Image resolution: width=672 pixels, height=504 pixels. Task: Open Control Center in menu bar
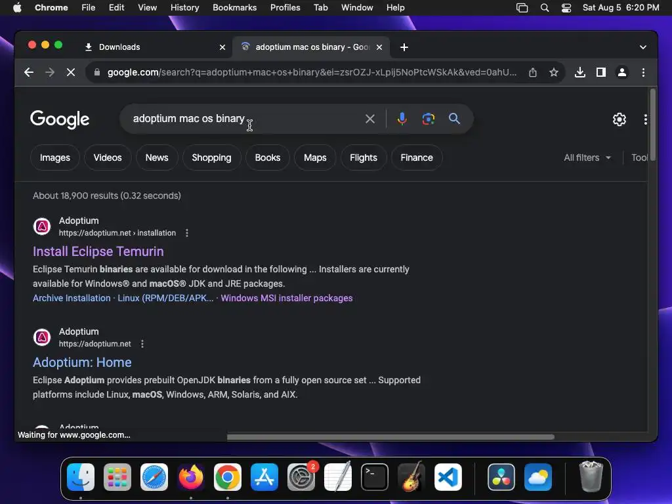pyautogui.click(x=566, y=8)
